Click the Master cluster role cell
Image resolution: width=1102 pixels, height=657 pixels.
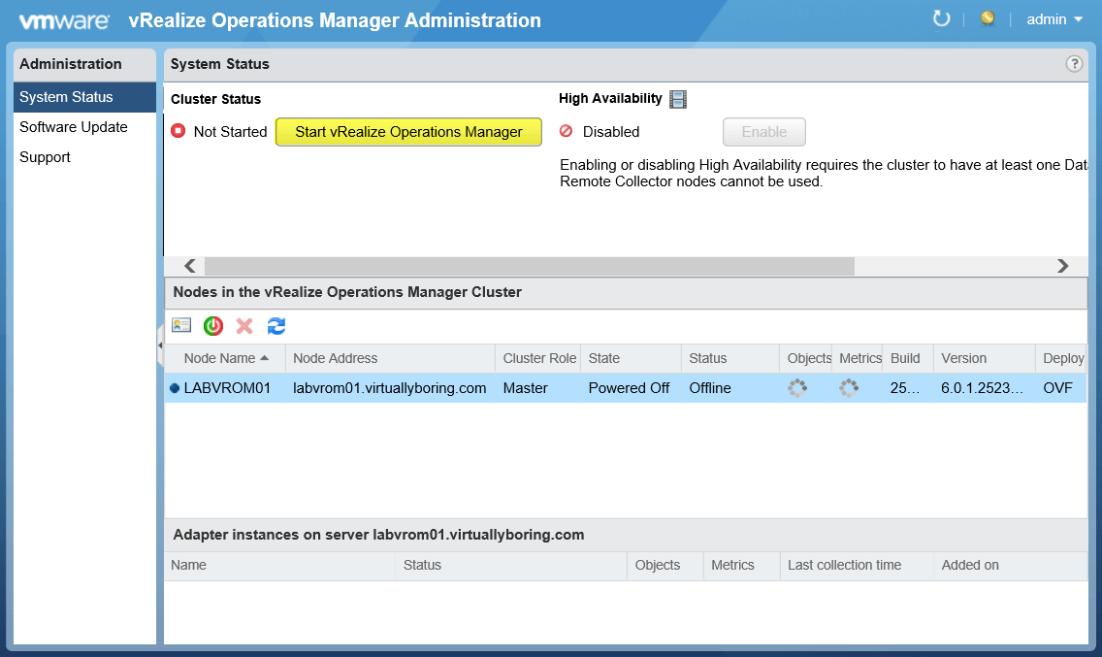(525, 388)
